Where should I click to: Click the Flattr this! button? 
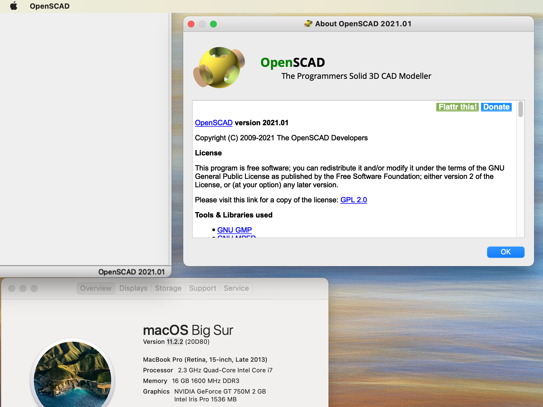(457, 107)
